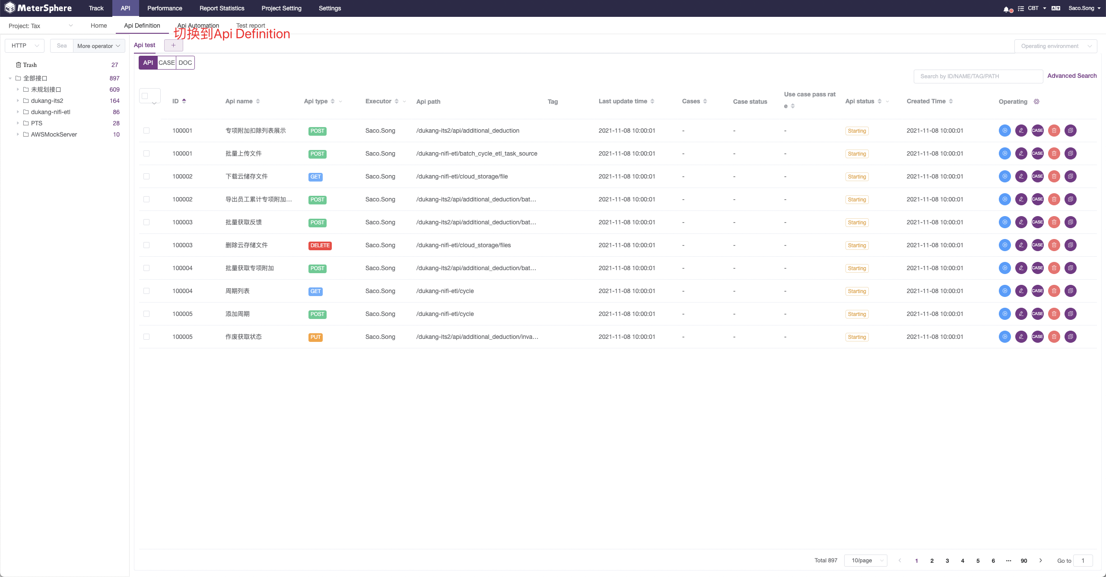Run the 专项附加扣除列表展示 API via execute icon
The height and width of the screenshot is (577, 1106).
coord(1005,131)
